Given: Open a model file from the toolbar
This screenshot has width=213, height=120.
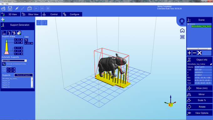Looking at the screenshot, I should click(x=3, y=8).
